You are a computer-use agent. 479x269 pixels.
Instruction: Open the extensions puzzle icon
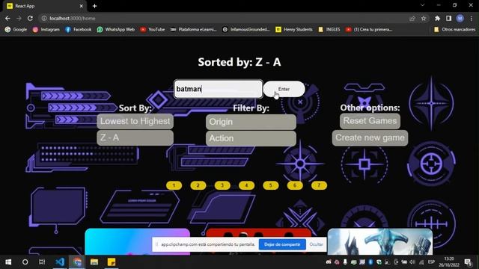click(x=437, y=18)
